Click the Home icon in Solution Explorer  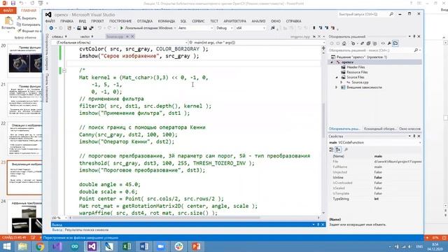(x=344, y=43)
